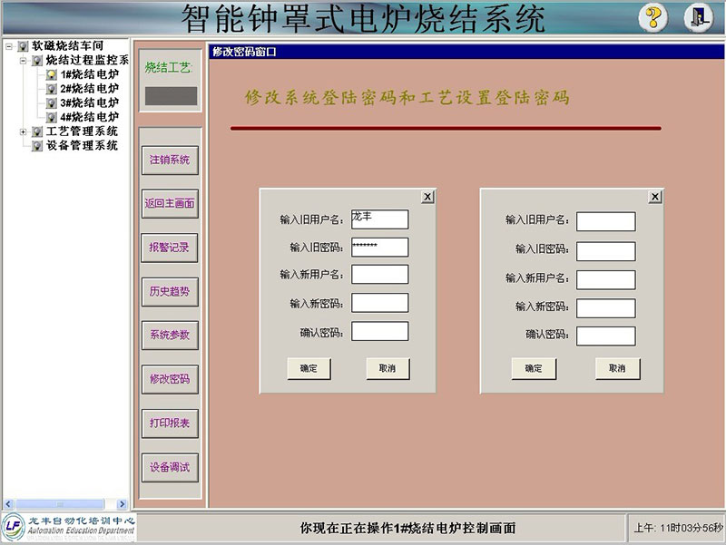726x545 pixels.
Task: Collapse the 烧结过程监控系统 tree branch
Action: point(24,60)
